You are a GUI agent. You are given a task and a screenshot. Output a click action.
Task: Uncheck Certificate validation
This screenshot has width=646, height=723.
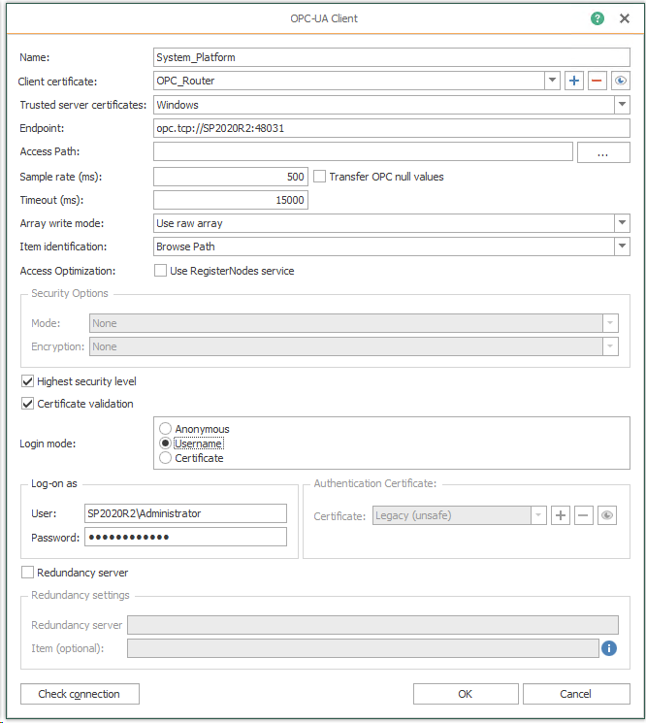pyautogui.click(x=28, y=404)
